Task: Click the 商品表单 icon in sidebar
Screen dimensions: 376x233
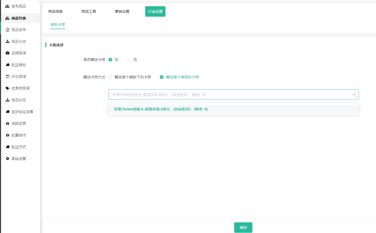Action: (x=8, y=30)
